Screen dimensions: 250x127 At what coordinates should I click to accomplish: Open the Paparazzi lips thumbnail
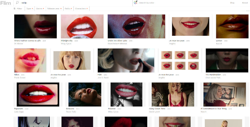click(38, 94)
